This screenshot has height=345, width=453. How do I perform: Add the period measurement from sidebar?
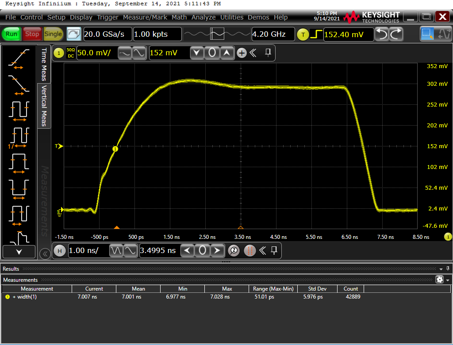click(19, 110)
